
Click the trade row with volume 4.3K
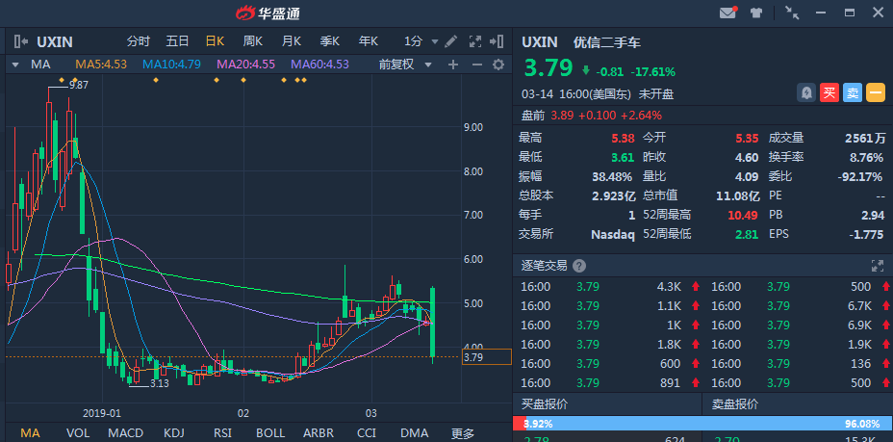[x=607, y=287]
